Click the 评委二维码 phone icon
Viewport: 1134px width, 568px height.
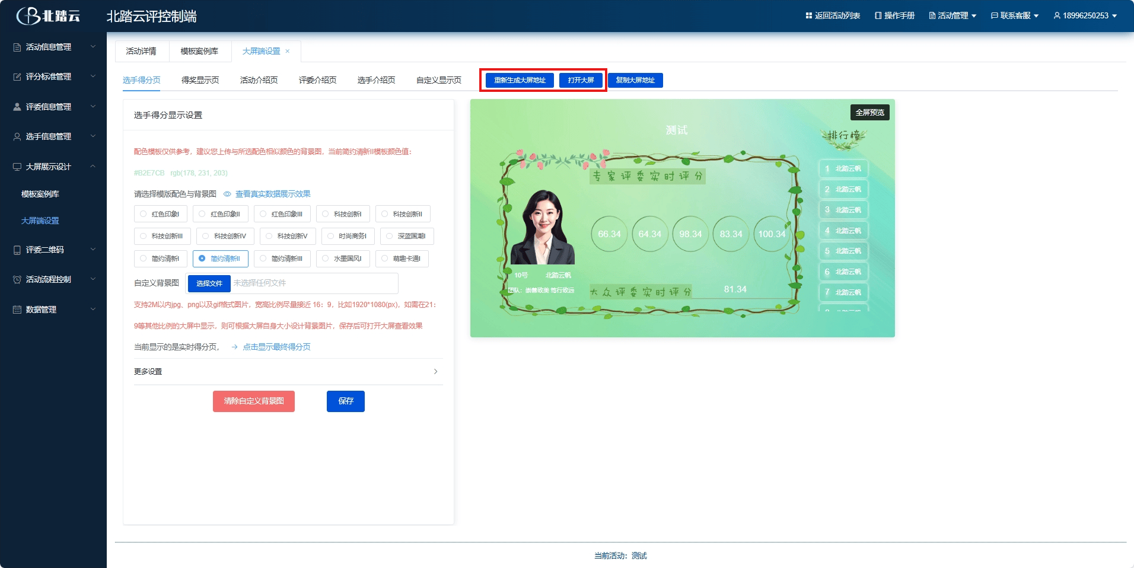click(x=17, y=250)
